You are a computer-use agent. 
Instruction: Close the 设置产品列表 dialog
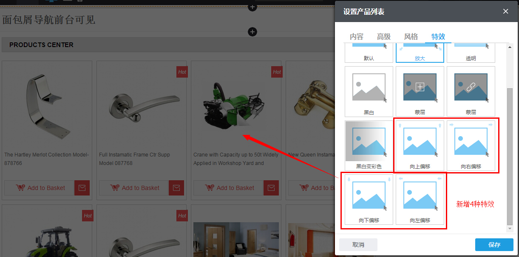coord(505,11)
